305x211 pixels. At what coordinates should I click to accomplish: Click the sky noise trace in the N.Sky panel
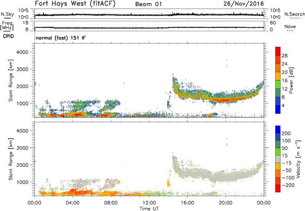click(149, 15)
